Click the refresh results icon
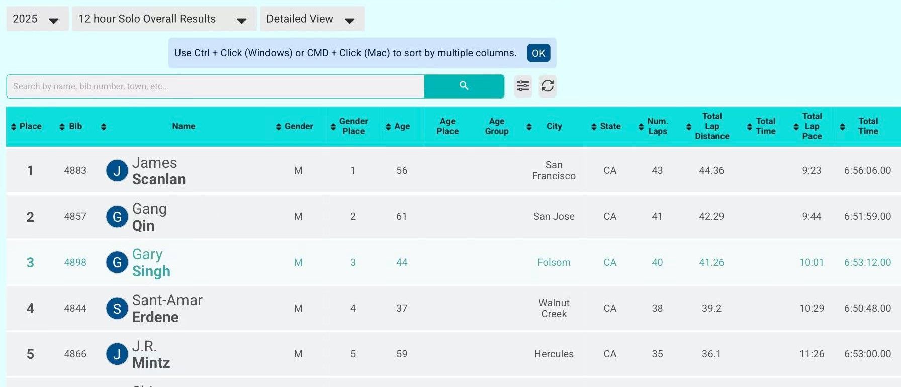901x387 pixels. [x=547, y=86]
